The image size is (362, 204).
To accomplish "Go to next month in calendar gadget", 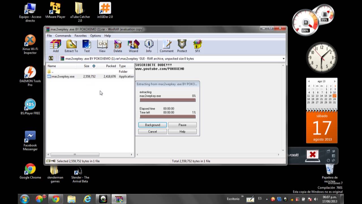I will pos(335,81).
